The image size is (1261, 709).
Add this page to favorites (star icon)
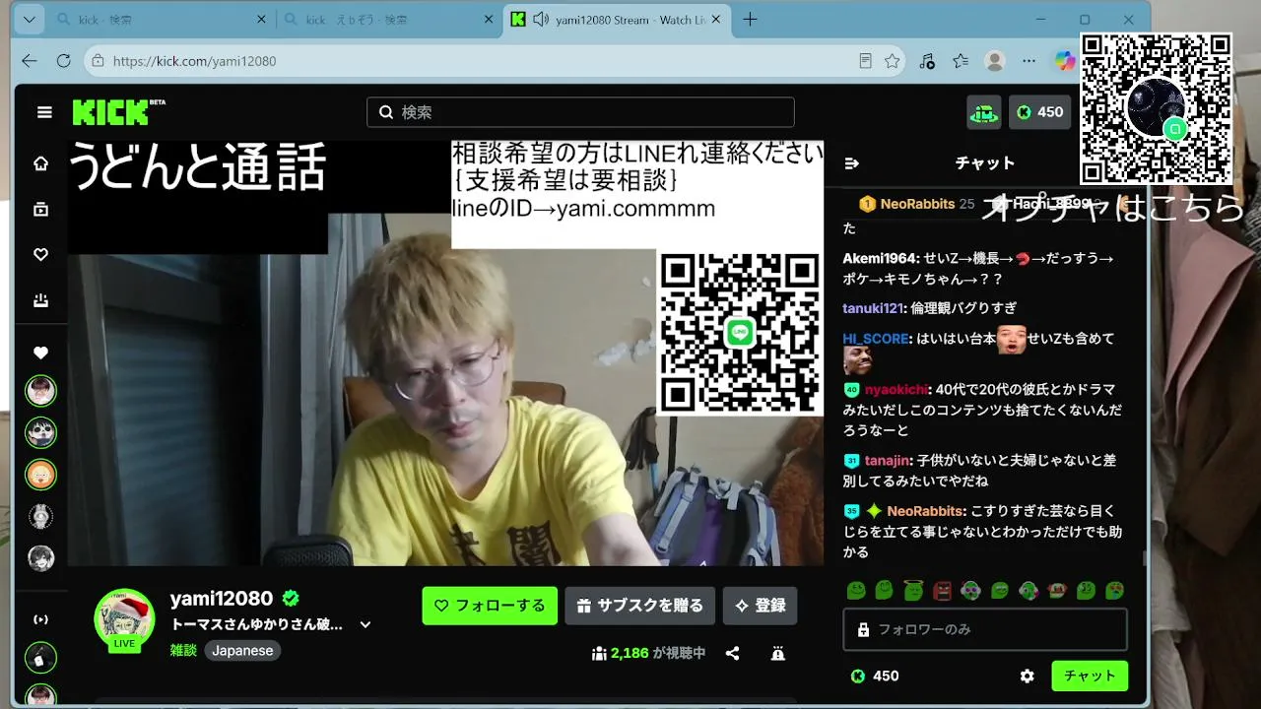point(892,61)
